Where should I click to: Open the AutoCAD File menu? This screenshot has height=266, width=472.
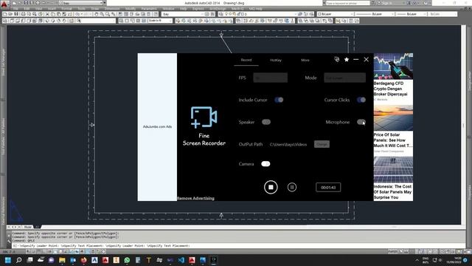coord(15,9)
